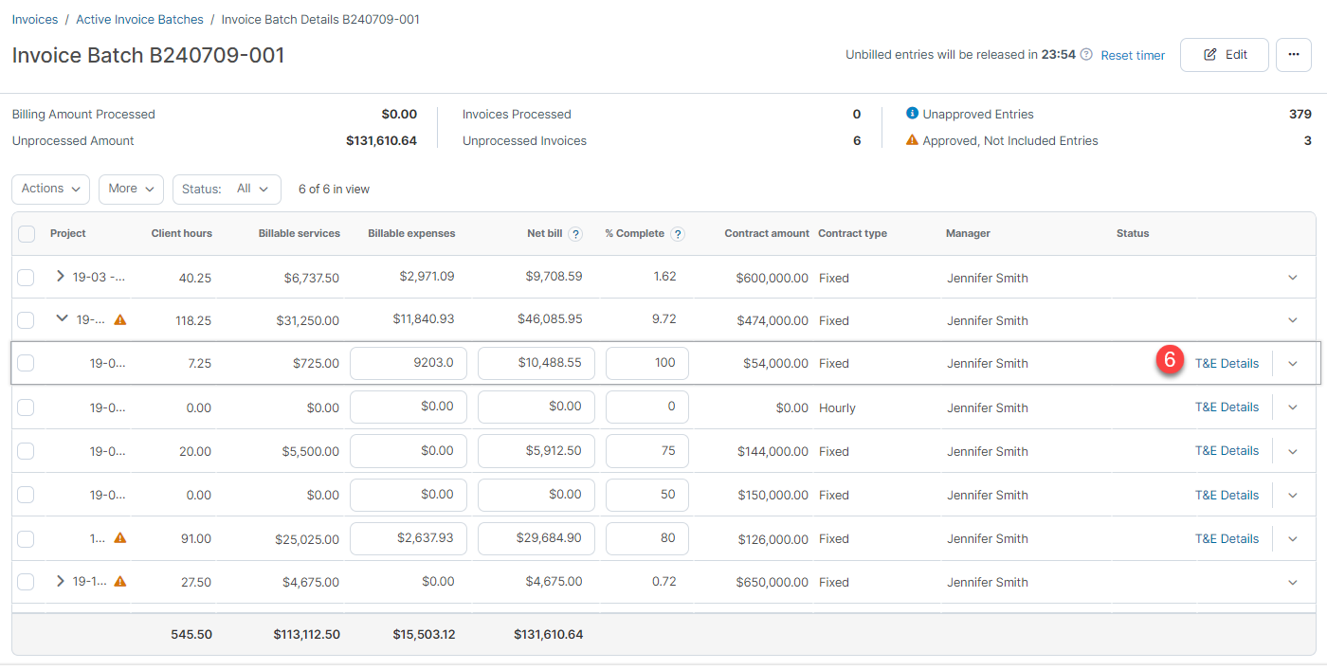The image size is (1327, 670).
Task: Click the % complete field showing 100
Action: pyautogui.click(x=647, y=363)
